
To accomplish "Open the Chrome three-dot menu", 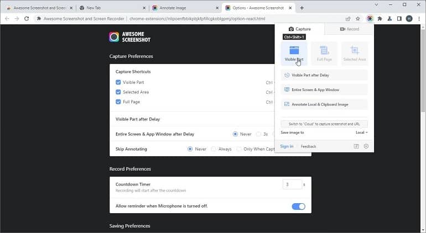I will (419, 18).
